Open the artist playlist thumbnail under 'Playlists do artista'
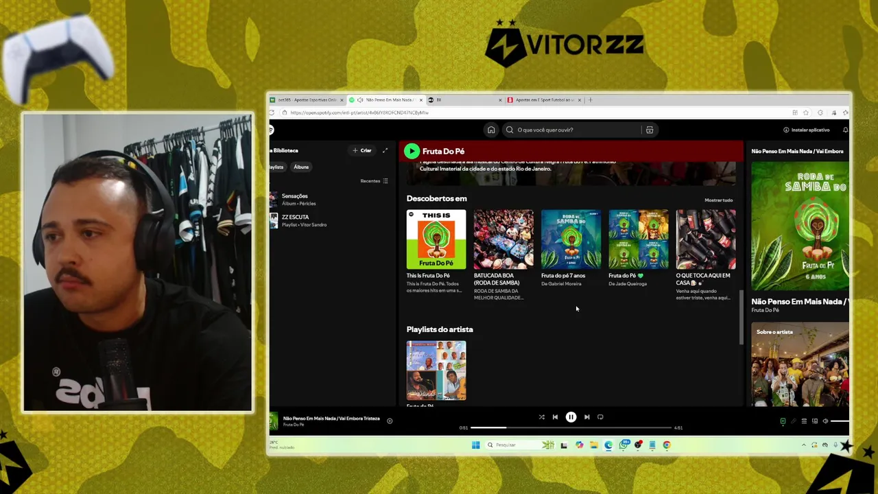Screen dimensions: 878x494 (x=436, y=370)
